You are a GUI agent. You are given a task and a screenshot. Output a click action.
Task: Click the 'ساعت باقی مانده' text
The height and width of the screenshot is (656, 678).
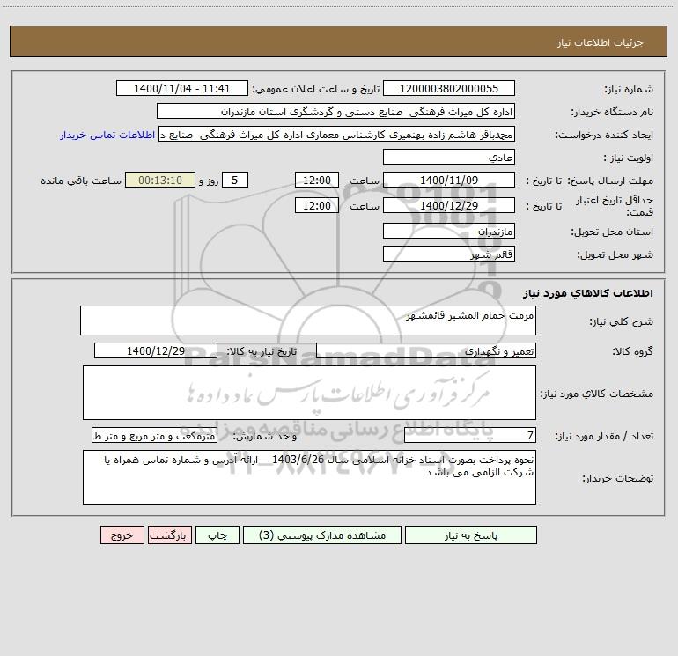click(x=81, y=181)
